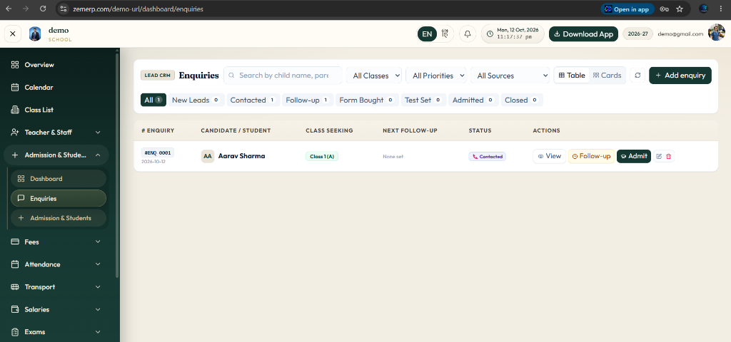Click the search by child name field
This screenshot has height=342, width=731.
click(283, 76)
